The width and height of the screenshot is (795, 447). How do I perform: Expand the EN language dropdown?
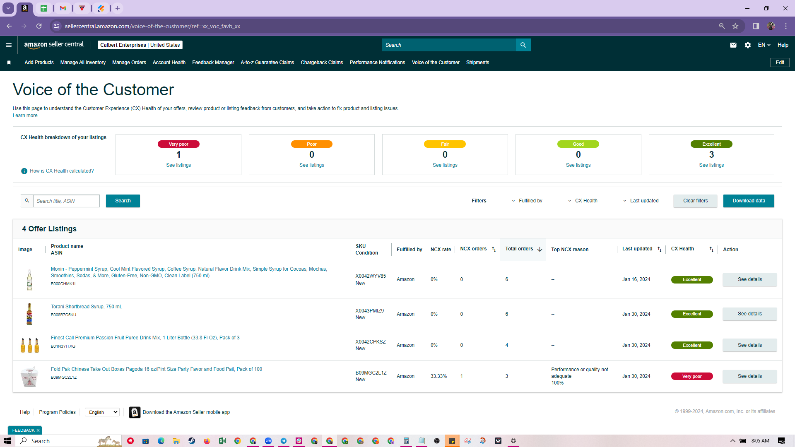click(764, 45)
